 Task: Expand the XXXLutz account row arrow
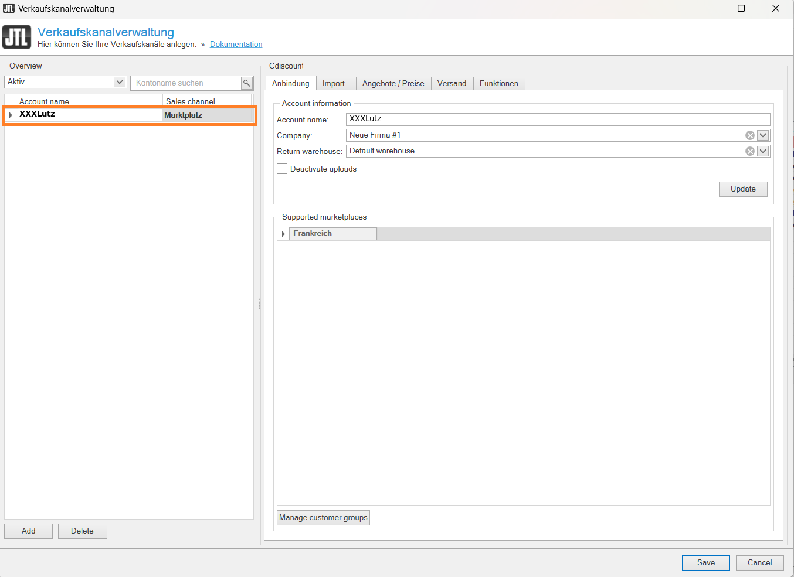[x=11, y=115]
